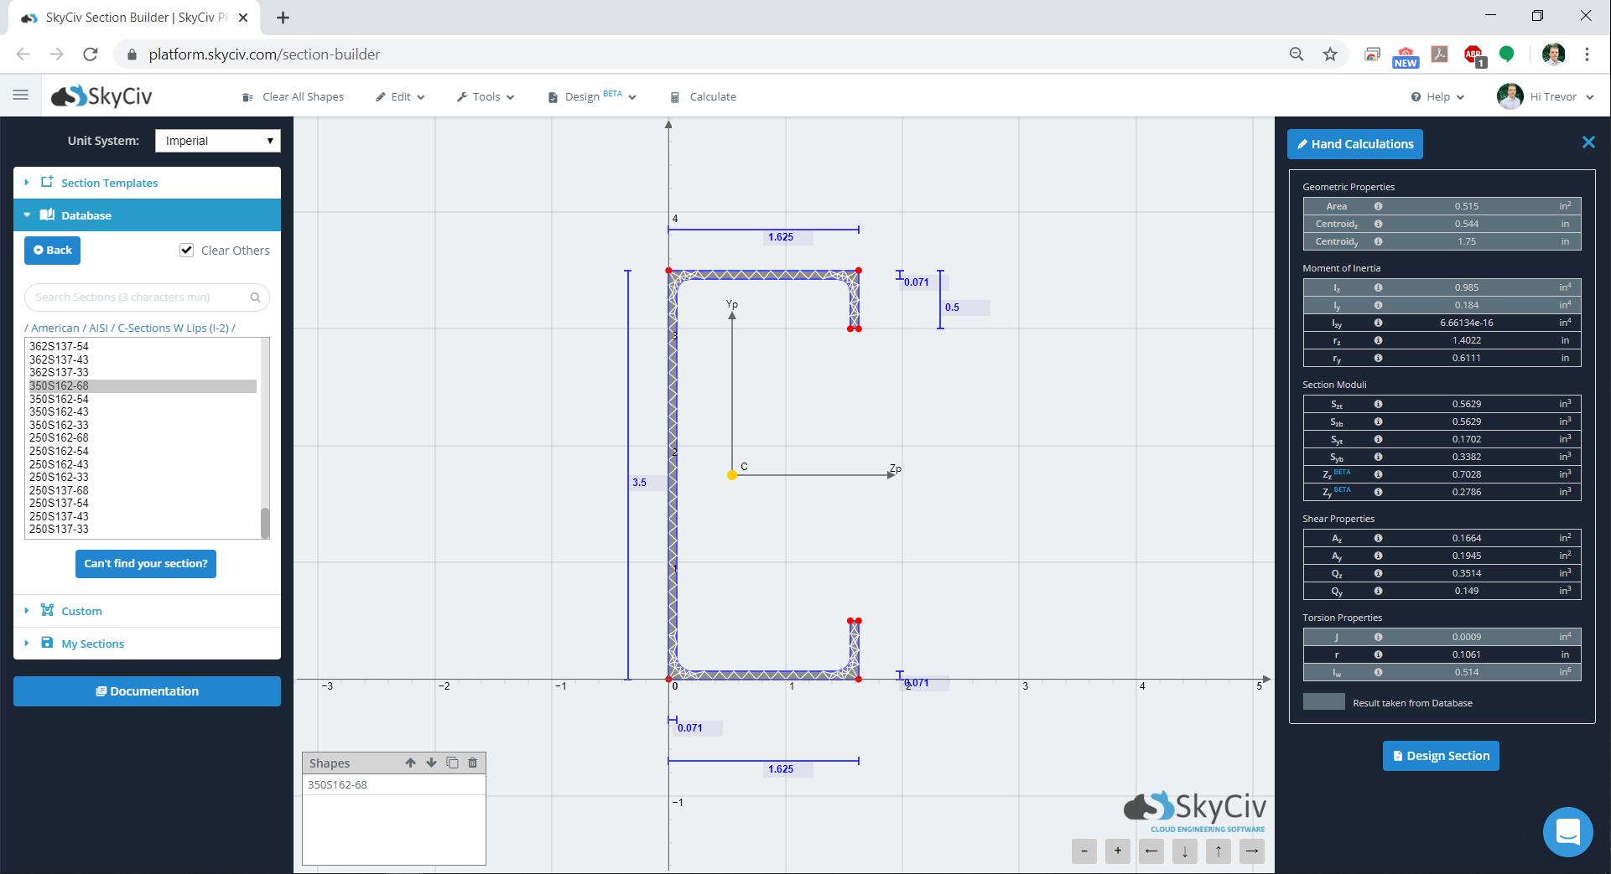Open the Tools menu

(x=486, y=97)
